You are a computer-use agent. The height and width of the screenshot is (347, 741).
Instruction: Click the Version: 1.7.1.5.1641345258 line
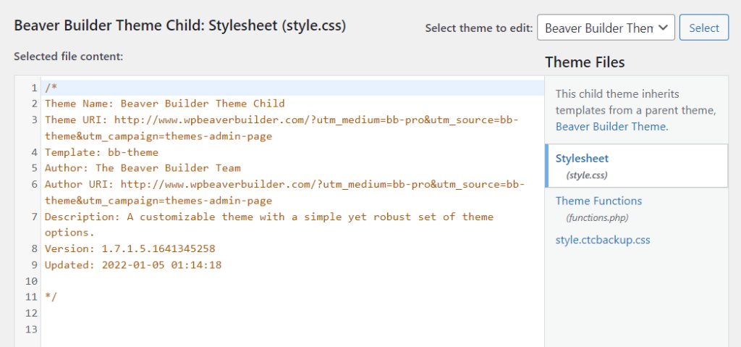pos(130,248)
